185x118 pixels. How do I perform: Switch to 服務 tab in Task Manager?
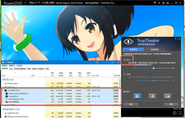tap(47, 69)
